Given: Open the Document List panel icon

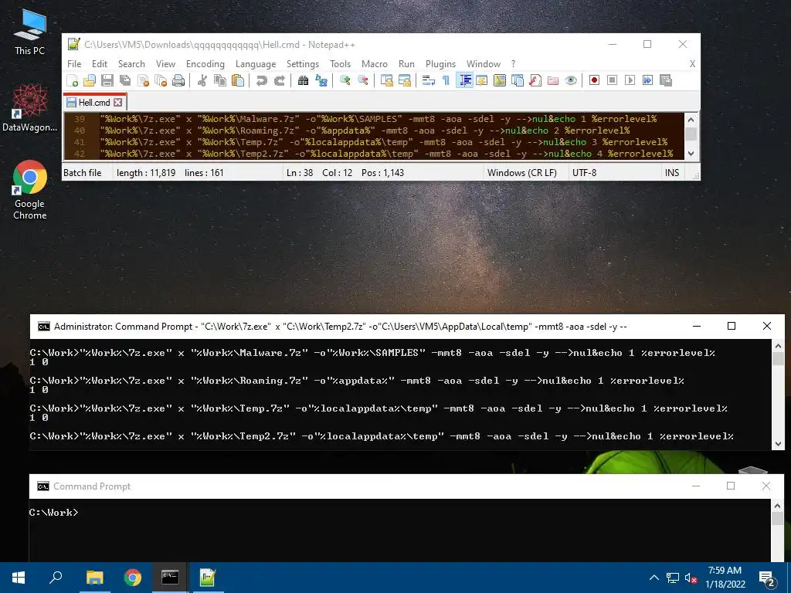Looking at the screenshot, I should point(518,80).
